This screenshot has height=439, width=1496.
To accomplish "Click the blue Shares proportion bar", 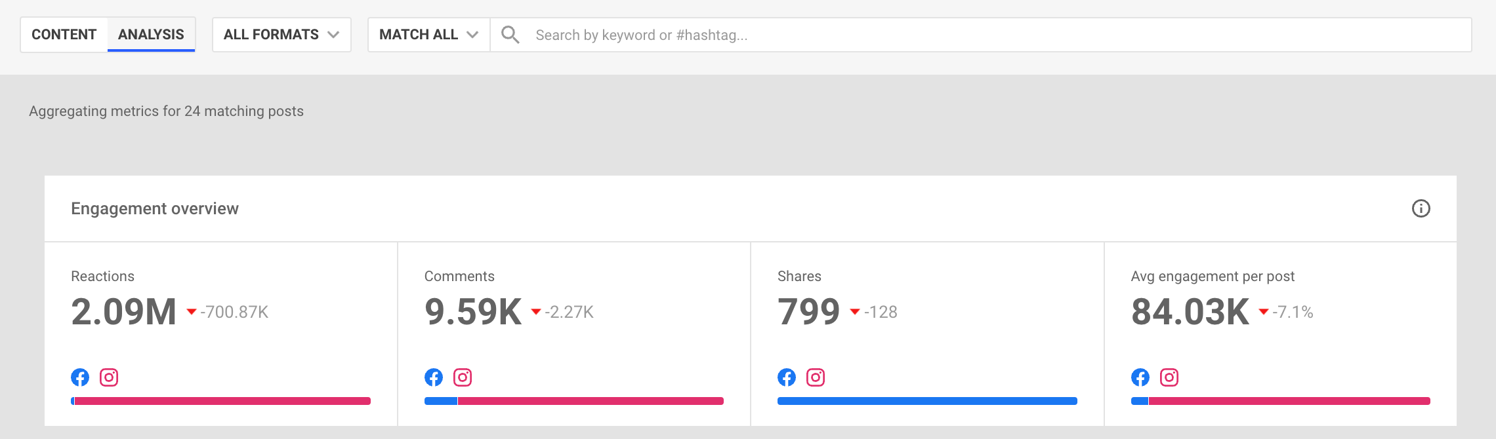I will pyautogui.click(x=927, y=401).
